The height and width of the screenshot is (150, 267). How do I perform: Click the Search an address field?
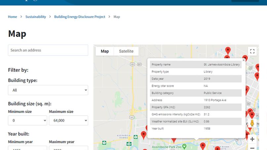[x=48, y=50]
